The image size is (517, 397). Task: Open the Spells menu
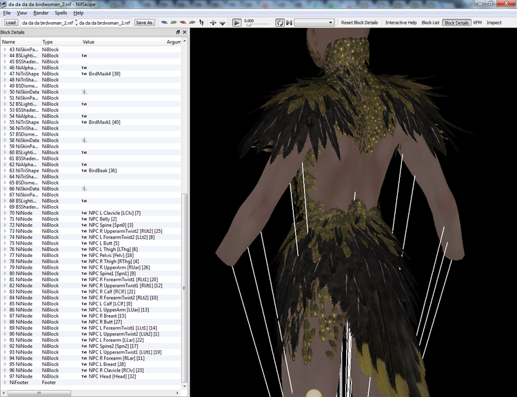pos(61,13)
